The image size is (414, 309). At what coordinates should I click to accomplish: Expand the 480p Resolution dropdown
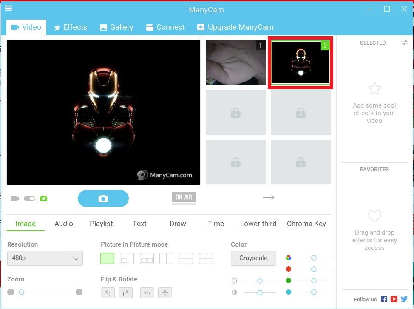[x=45, y=258]
